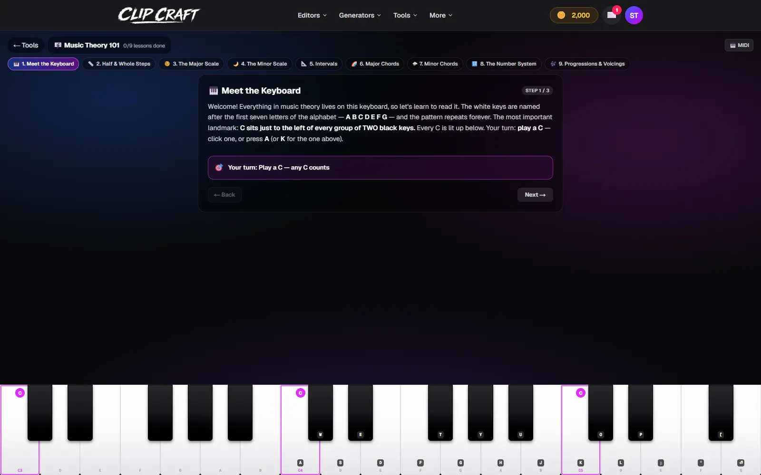Screen dimensions: 761x475
Task: Play the black key labeled O
Action: click(601, 412)
